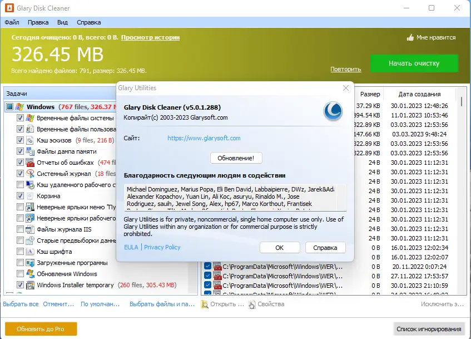Viewport: 471px width, 339px height.
Task: Click the Отчеты об ошибках icon
Action: pyautogui.click(x=30, y=163)
